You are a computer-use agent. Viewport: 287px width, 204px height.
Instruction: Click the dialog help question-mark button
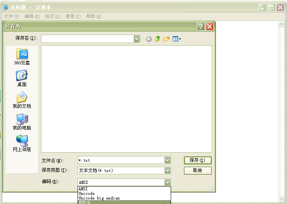pos(201,26)
